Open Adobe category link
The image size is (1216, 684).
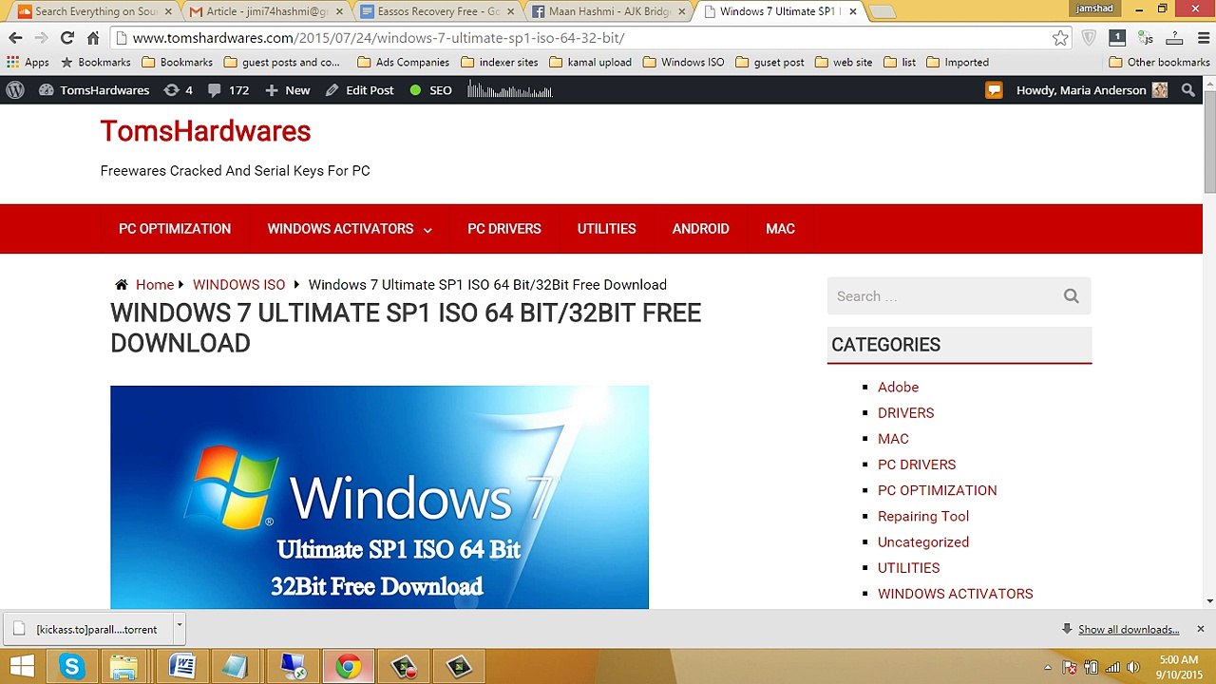point(898,387)
